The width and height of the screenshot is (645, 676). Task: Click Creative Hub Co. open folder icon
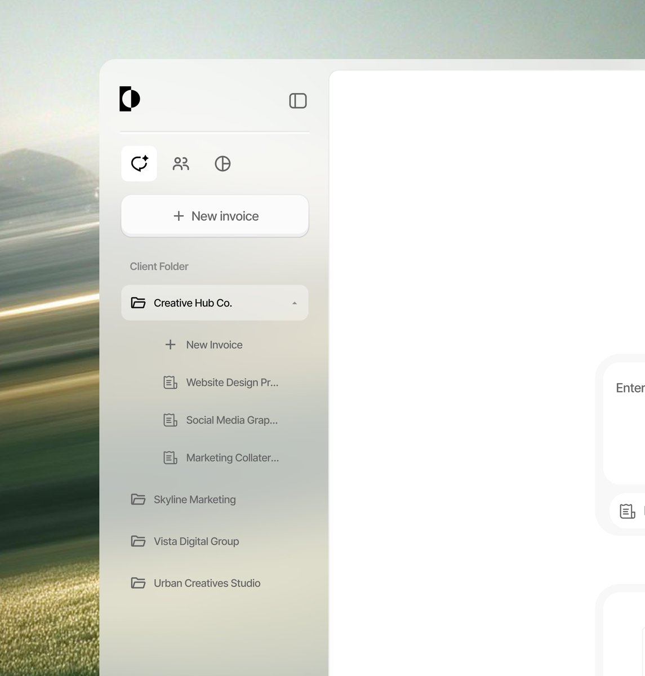pos(138,303)
